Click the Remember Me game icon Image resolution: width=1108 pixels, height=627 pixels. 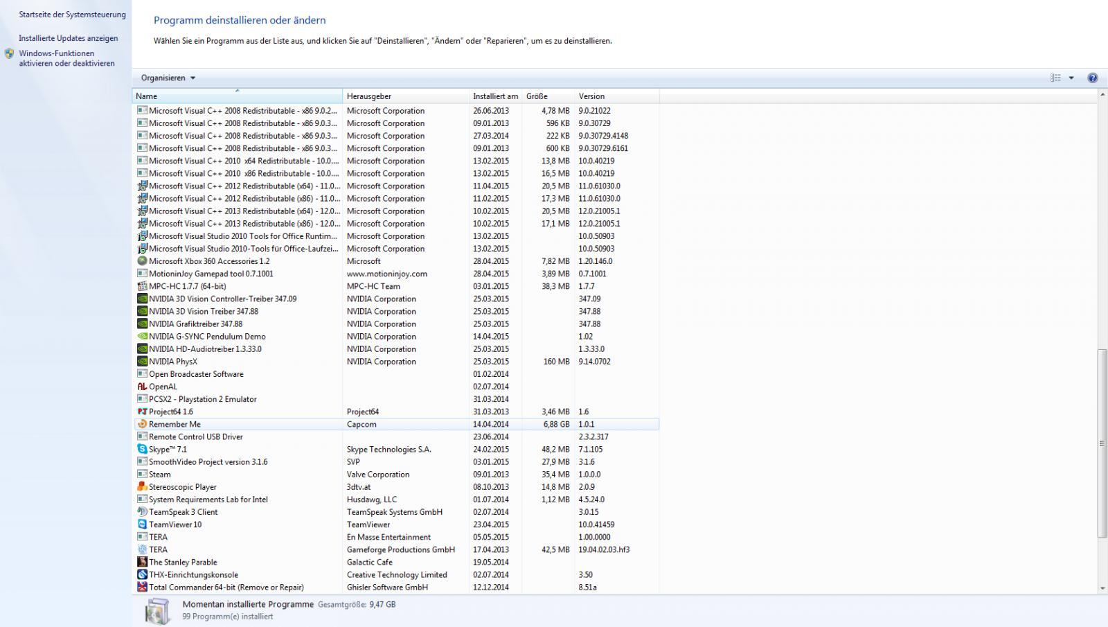pos(142,424)
